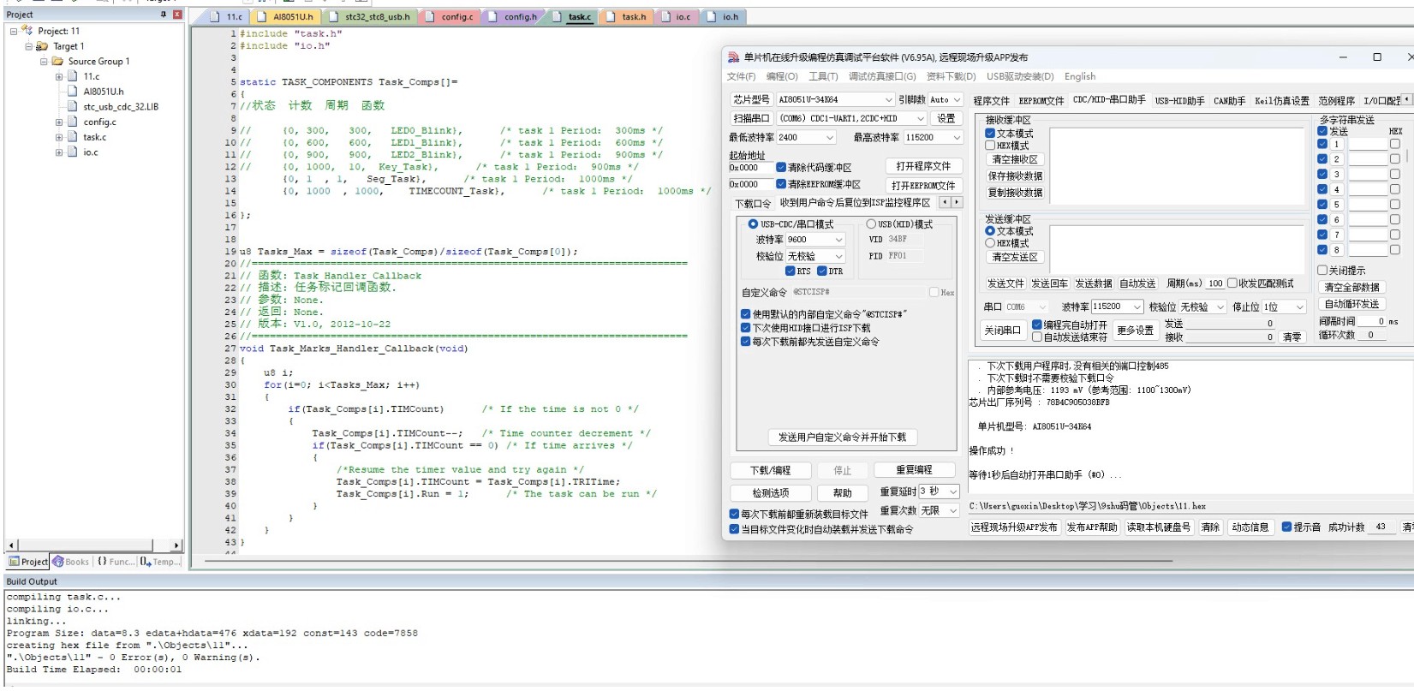
Task: Enable HEX mode in the receive buffer
Action: 991,146
